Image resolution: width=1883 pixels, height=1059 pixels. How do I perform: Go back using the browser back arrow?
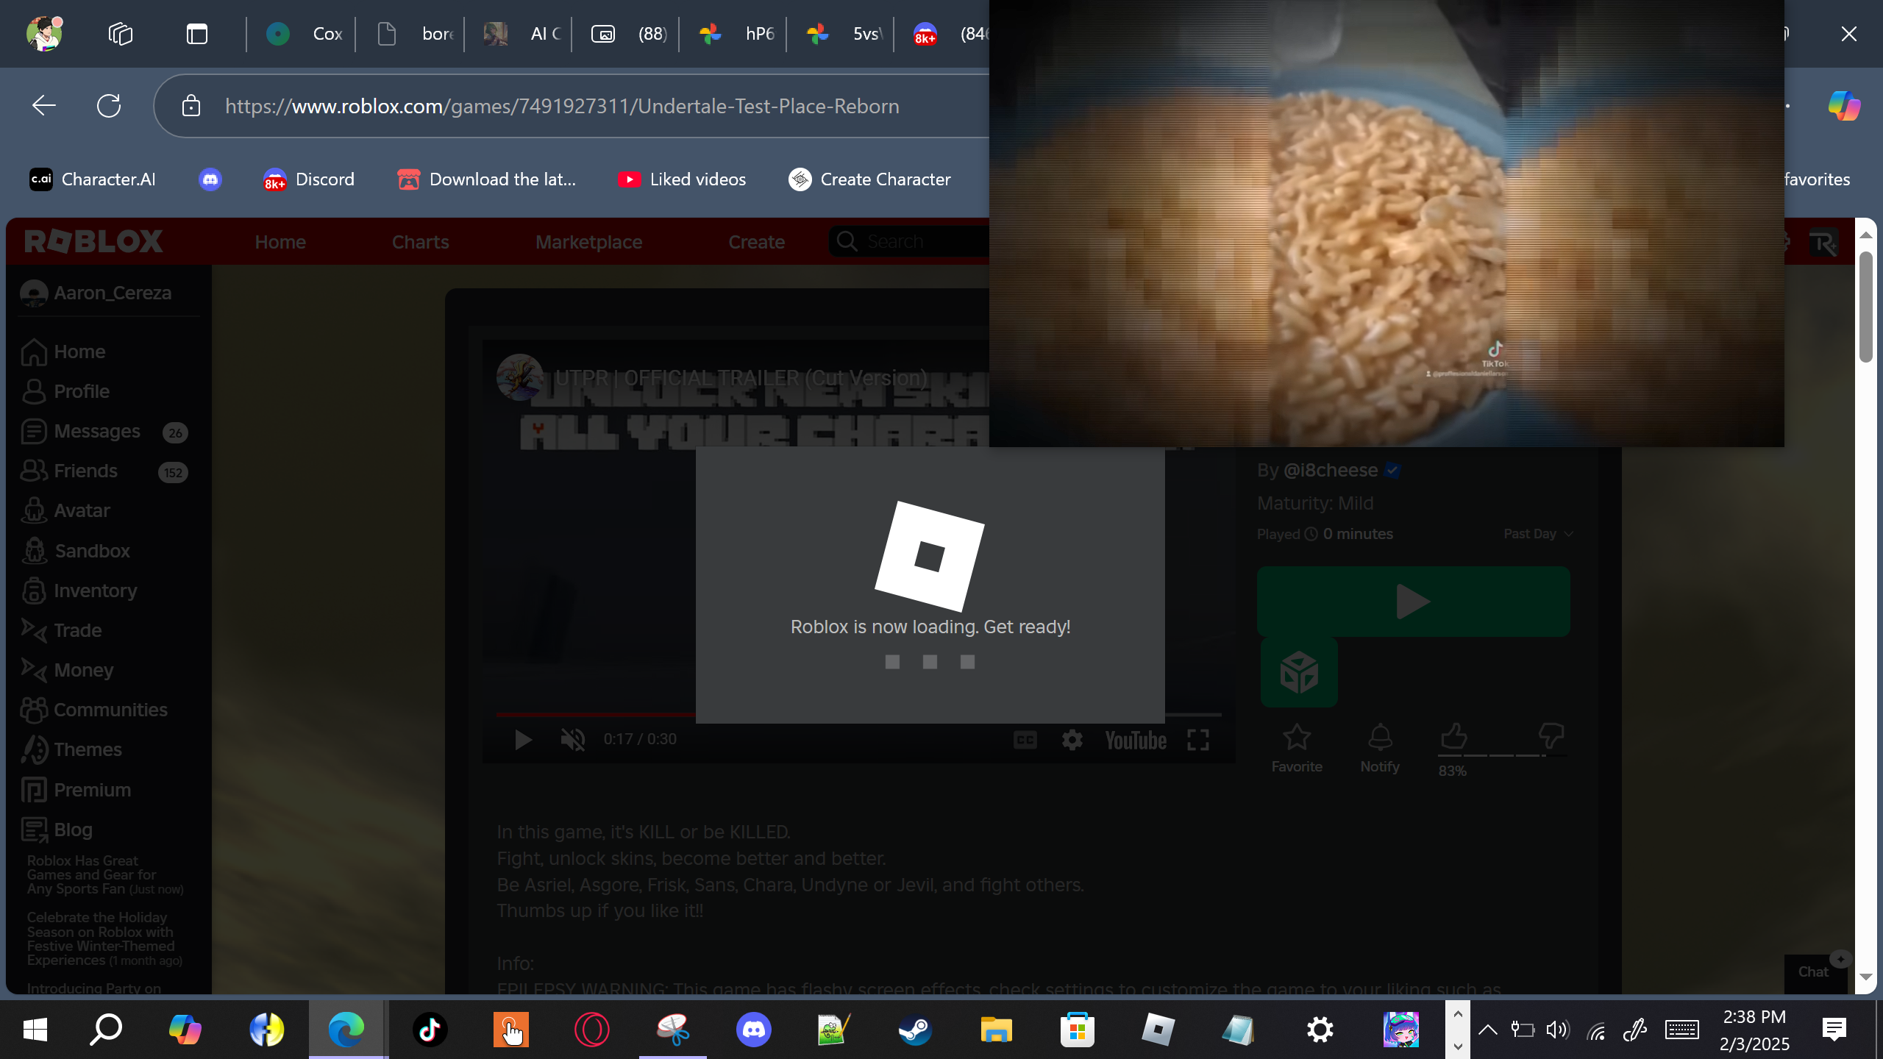click(44, 106)
